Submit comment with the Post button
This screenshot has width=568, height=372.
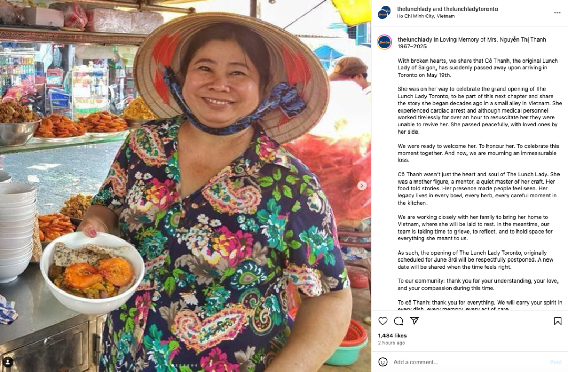click(x=556, y=362)
